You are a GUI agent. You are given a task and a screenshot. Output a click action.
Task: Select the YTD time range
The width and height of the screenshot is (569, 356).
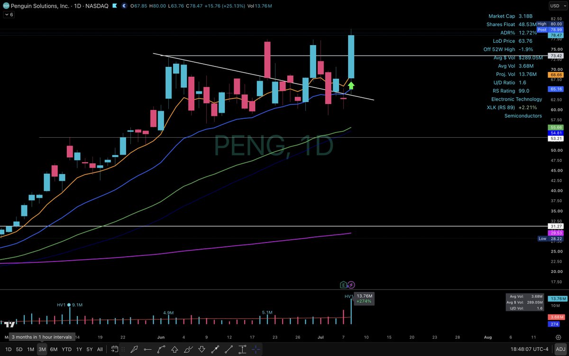(66, 349)
